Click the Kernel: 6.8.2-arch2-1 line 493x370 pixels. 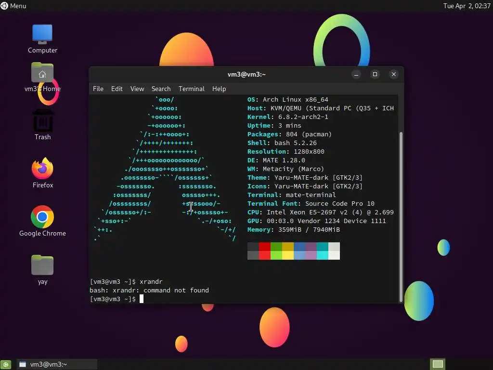(x=288, y=117)
